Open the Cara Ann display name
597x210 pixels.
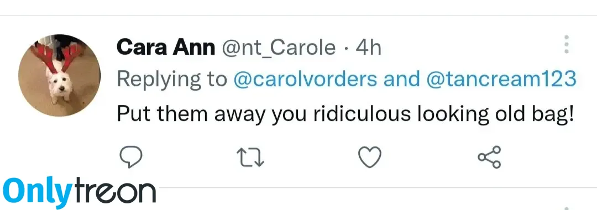click(x=166, y=48)
